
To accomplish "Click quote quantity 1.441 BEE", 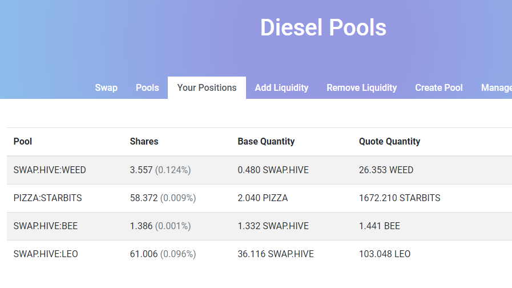I will click(380, 226).
